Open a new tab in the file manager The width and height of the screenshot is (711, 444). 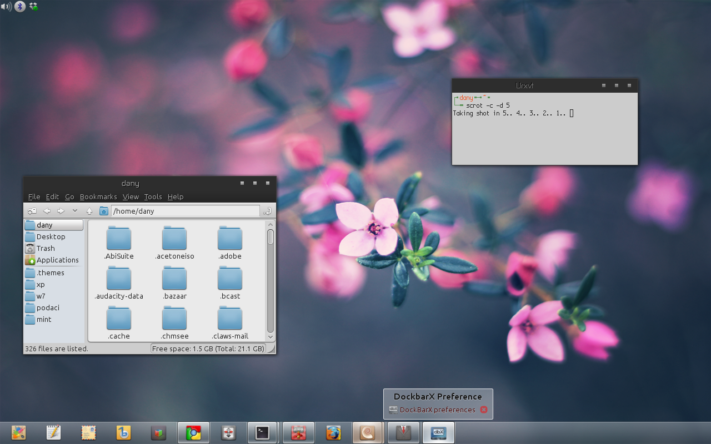[32, 211]
